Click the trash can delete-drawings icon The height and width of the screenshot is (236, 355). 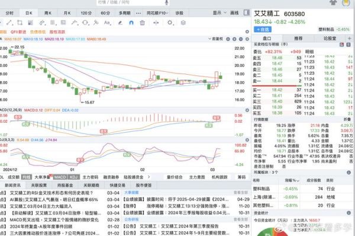pyautogui.click(x=142, y=23)
